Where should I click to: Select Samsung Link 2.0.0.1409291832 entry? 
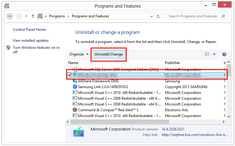click(103, 87)
